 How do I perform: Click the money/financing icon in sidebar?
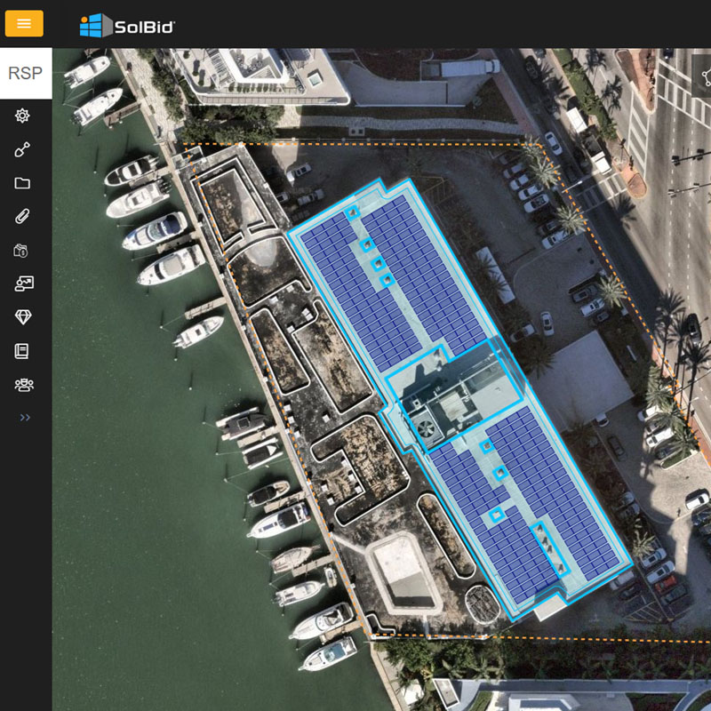(23, 251)
